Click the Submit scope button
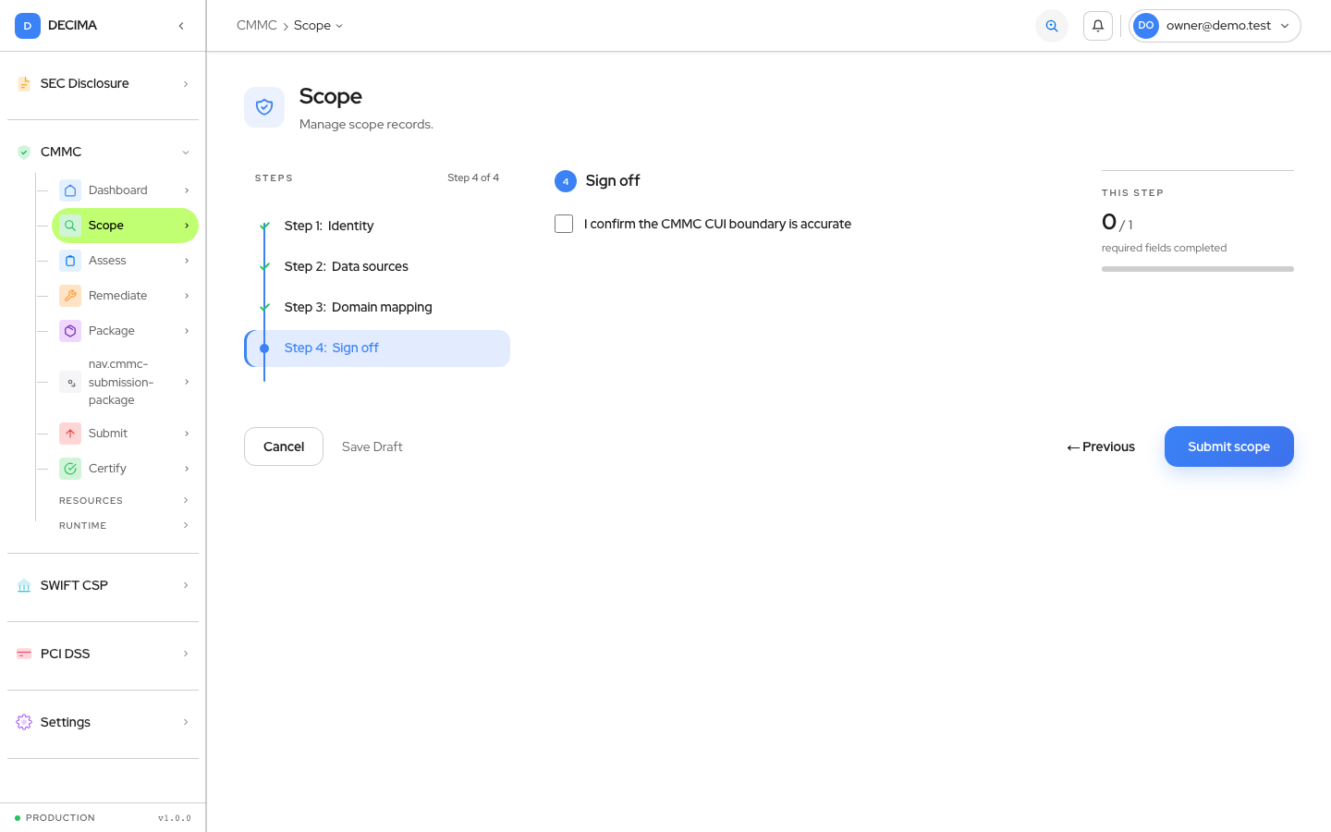Viewport: 1331px width, 832px height. 1229,447
